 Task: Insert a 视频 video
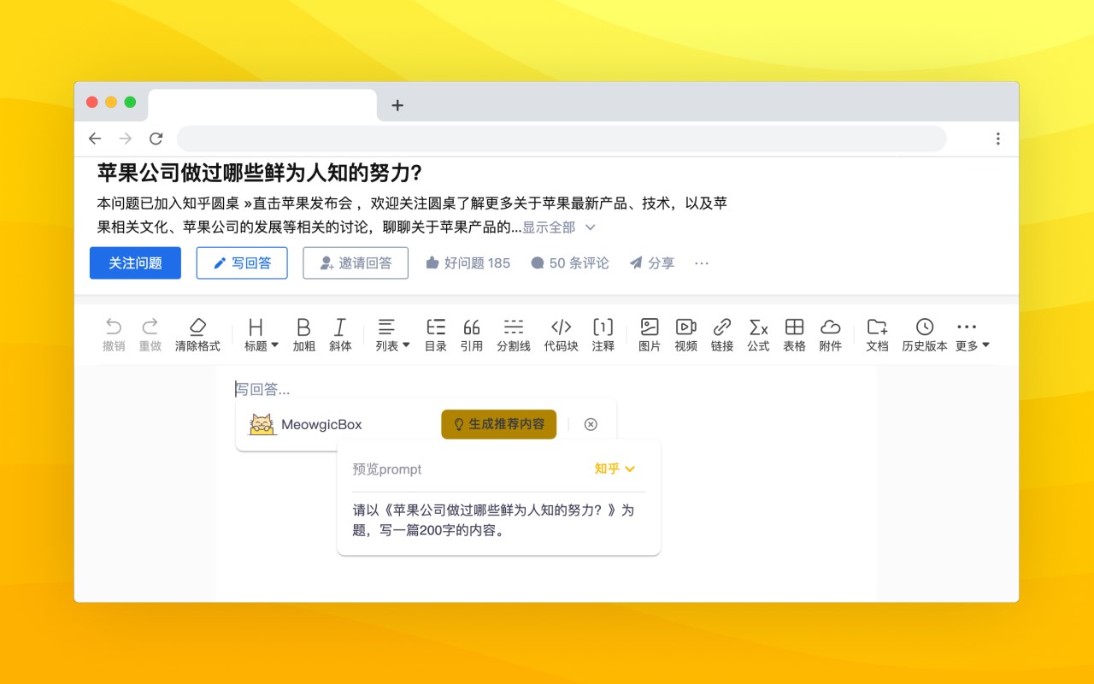(x=685, y=334)
